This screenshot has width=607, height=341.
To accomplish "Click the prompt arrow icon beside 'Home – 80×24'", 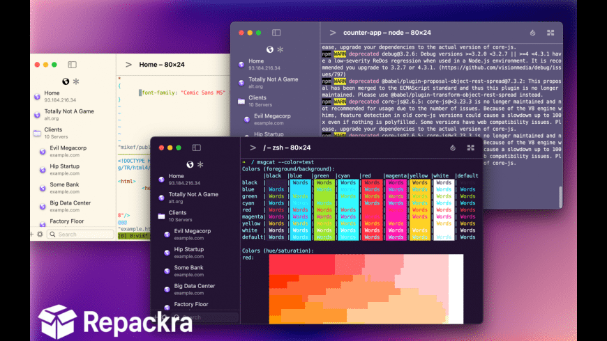I will click(128, 65).
